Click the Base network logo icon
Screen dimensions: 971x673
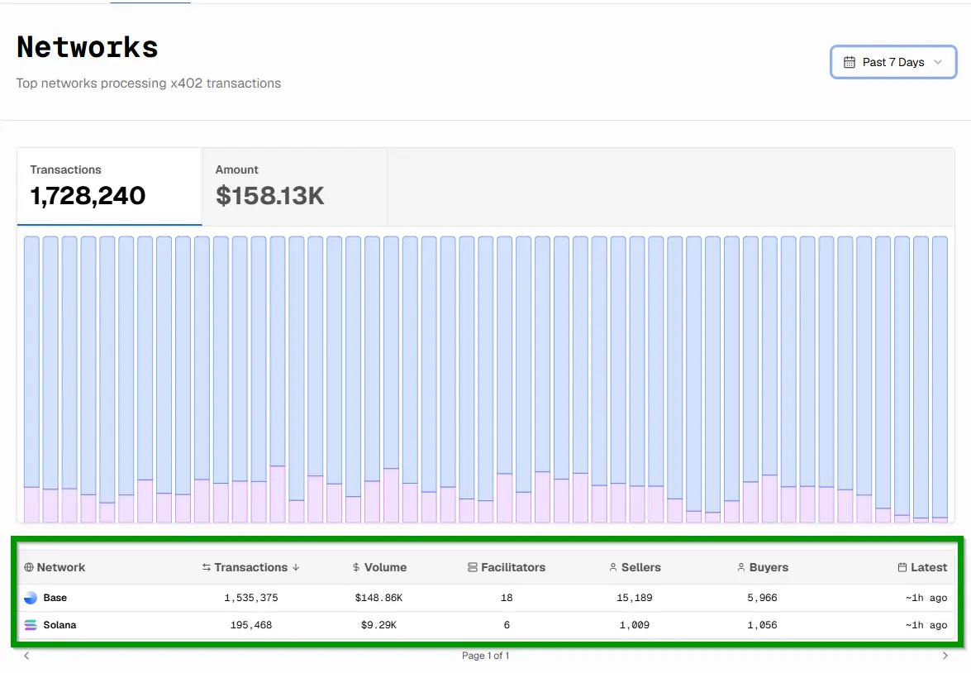coord(31,598)
